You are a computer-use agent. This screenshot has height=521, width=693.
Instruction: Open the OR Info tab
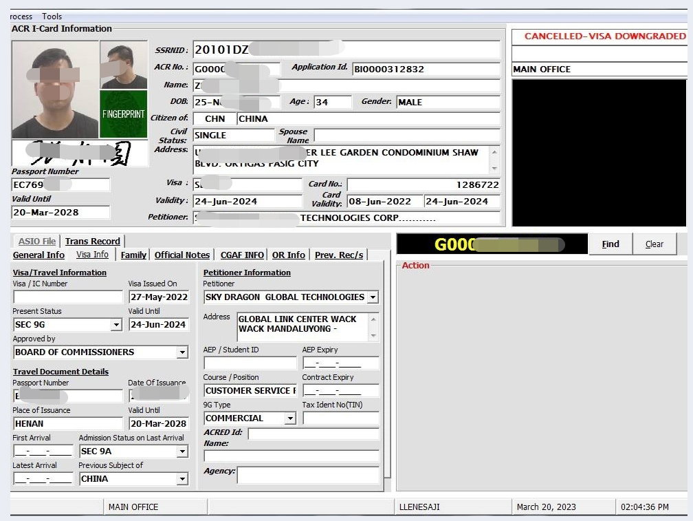coord(288,255)
